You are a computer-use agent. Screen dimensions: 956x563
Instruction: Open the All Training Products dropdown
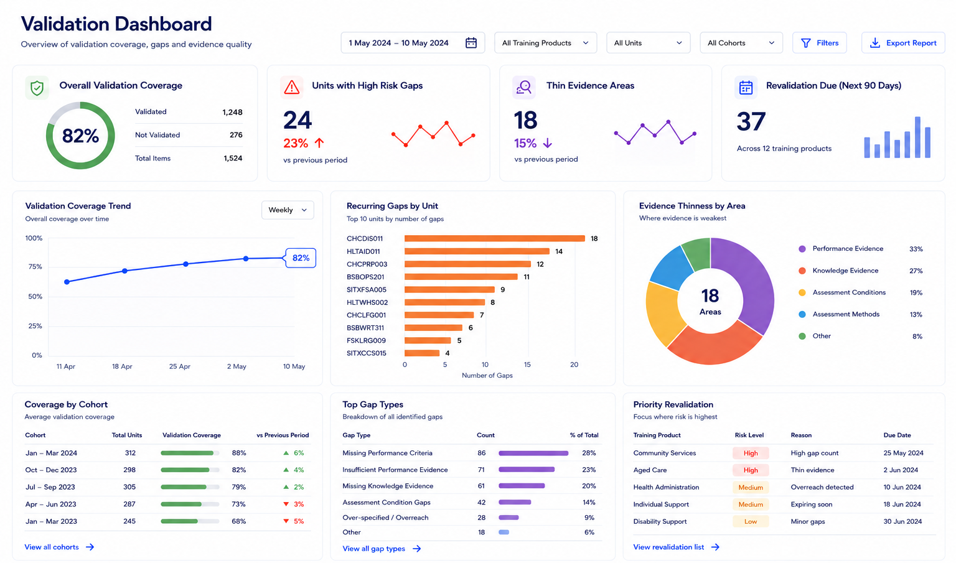[546, 43]
